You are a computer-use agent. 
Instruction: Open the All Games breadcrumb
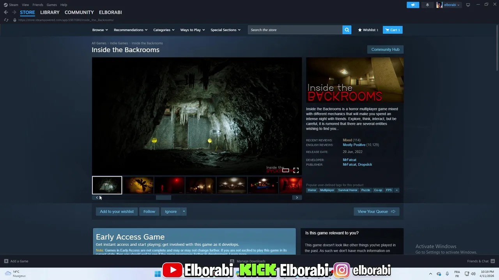99,43
